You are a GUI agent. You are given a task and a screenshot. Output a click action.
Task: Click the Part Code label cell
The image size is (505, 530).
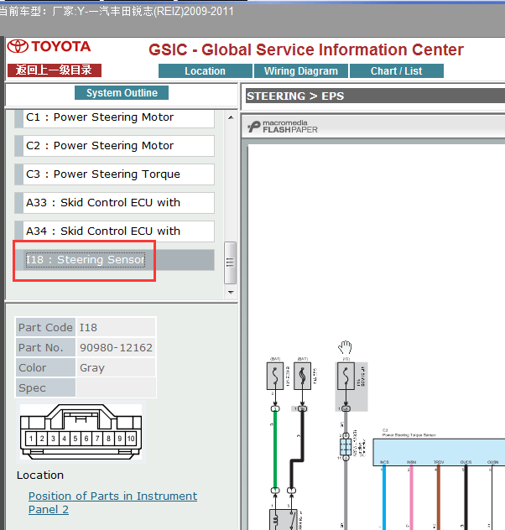coord(45,327)
